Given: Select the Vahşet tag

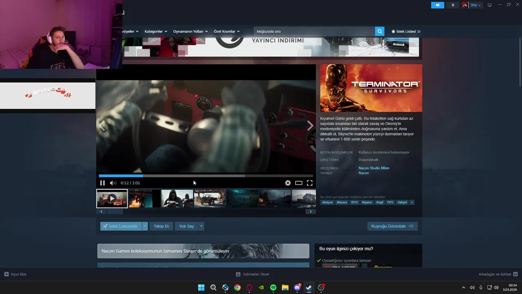Looking at the screenshot, I should click(402, 203).
